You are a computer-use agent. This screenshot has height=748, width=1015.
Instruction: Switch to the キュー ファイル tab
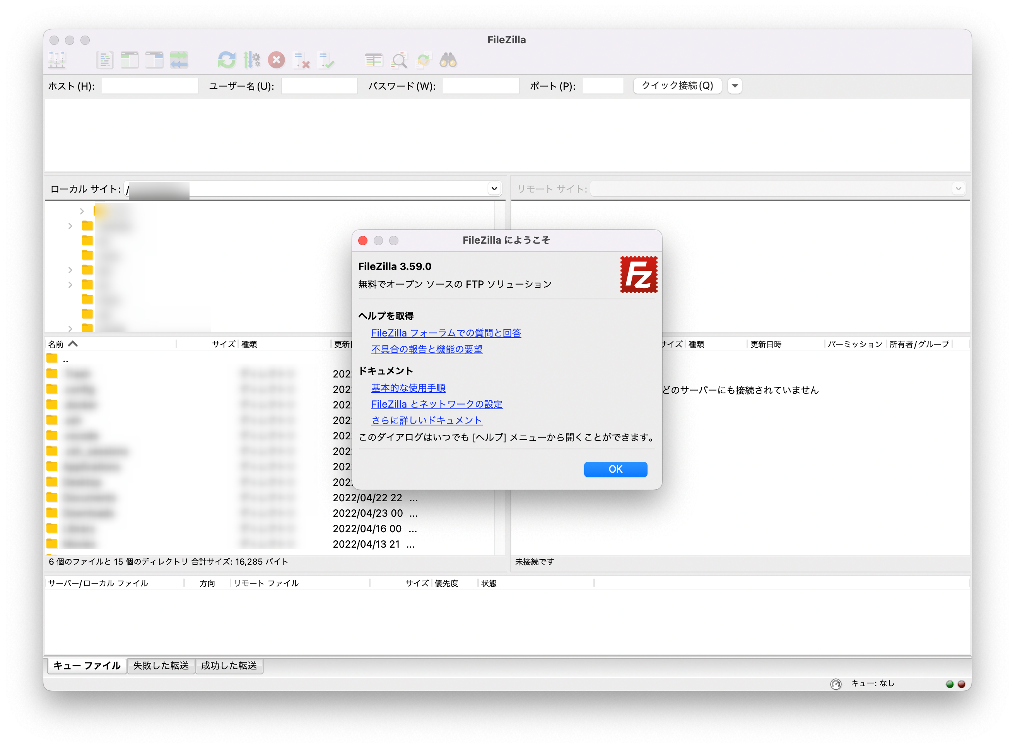(87, 665)
